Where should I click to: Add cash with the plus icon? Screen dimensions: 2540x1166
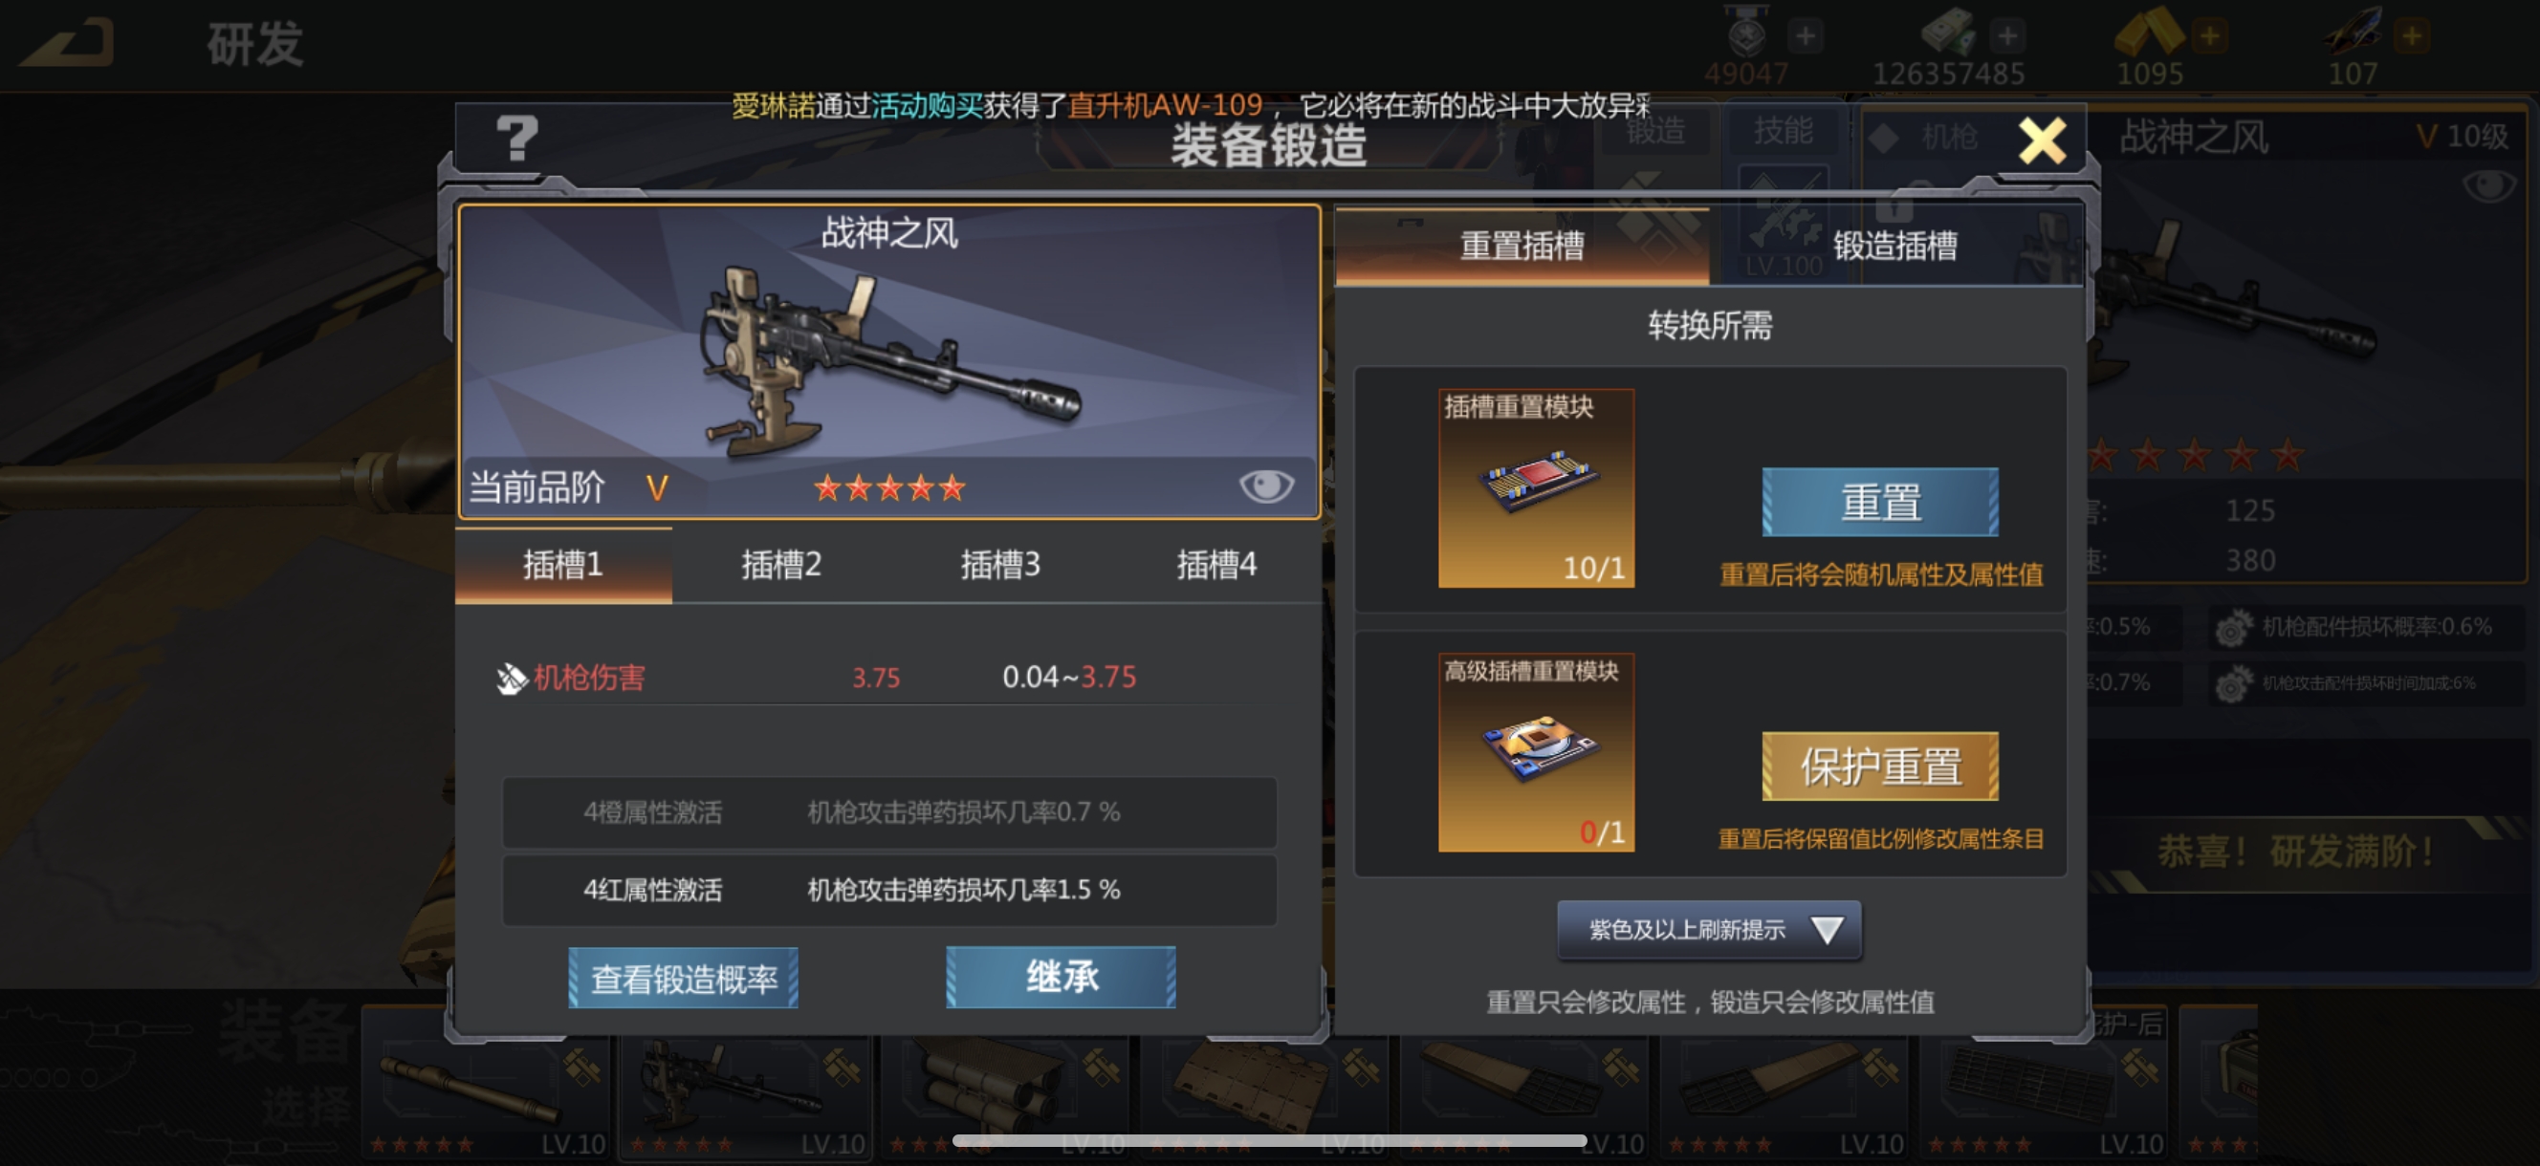pos(2007,36)
